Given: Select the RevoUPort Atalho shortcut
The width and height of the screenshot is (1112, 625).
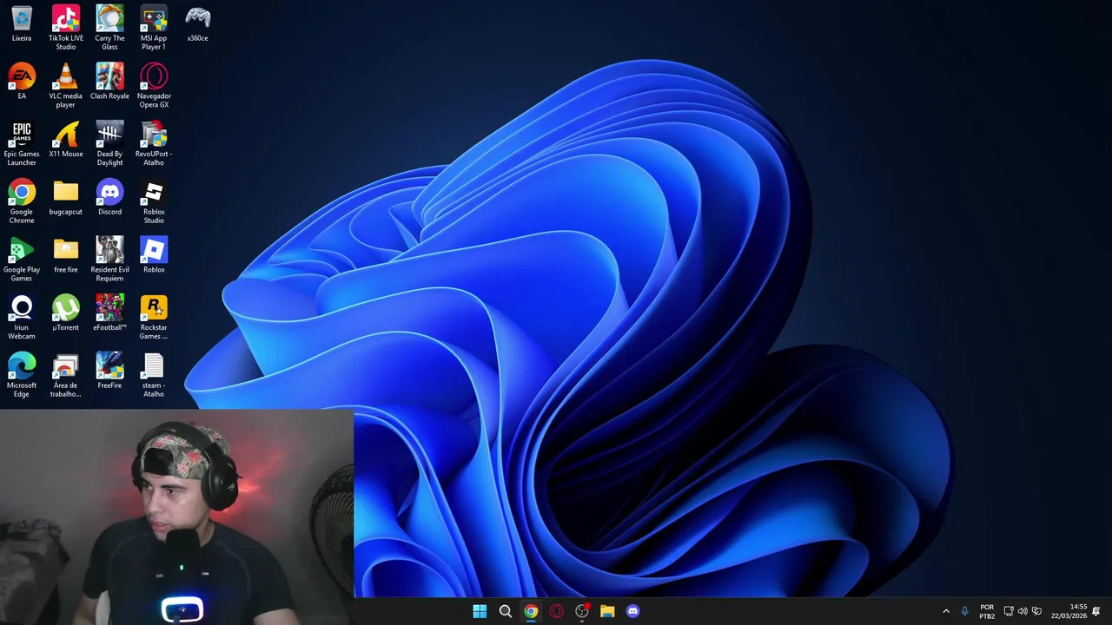Looking at the screenshot, I should [154, 143].
